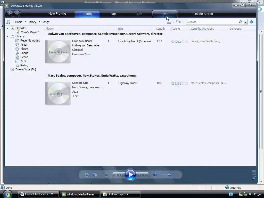Open the Recently Added view

click(x=30, y=40)
